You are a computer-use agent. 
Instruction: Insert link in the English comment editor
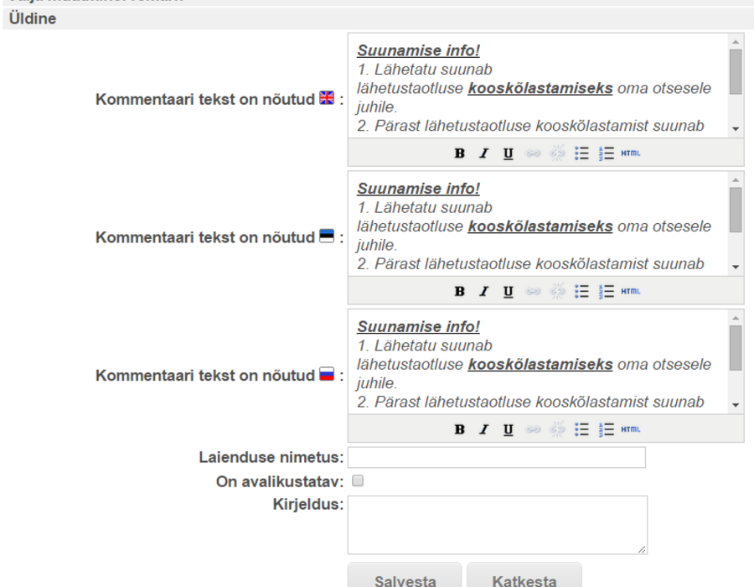point(533,153)
